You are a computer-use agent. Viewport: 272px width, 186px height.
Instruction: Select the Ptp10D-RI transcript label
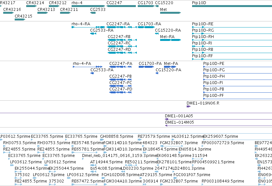[x=202, y=43]
